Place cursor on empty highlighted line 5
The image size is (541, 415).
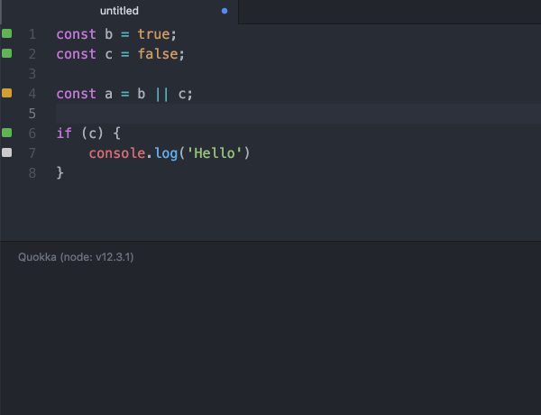click(x=298, y=114)
